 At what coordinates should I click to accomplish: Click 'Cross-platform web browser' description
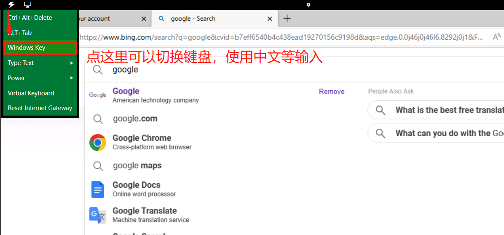pyautogui.click(x=152, y=147)
